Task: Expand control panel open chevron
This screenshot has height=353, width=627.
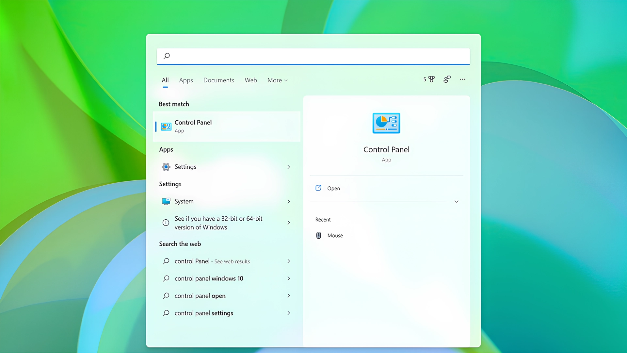Action: (x=289, y=296)
